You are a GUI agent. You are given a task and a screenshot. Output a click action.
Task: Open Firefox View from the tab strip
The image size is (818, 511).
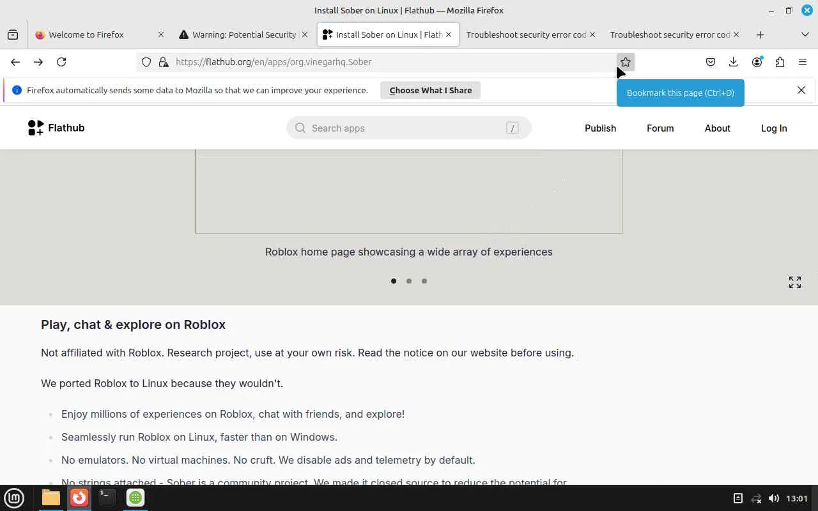pos(13,34)
